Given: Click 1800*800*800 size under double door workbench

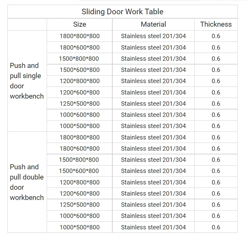Looking at the screenshot, I should tap(80, 137).
